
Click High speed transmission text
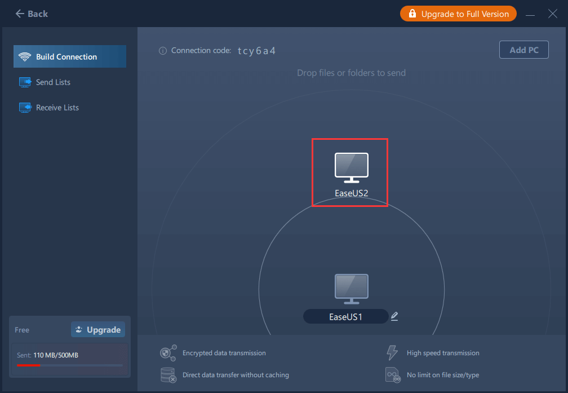point(443,353)
